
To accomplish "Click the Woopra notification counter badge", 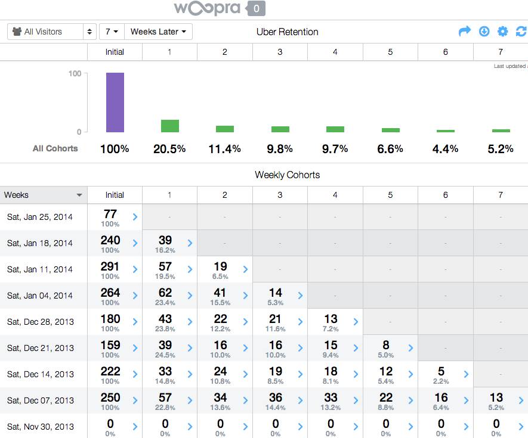I will pos(256,8).
